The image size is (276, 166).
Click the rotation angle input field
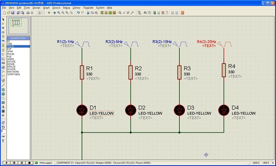tap(3, 131)
